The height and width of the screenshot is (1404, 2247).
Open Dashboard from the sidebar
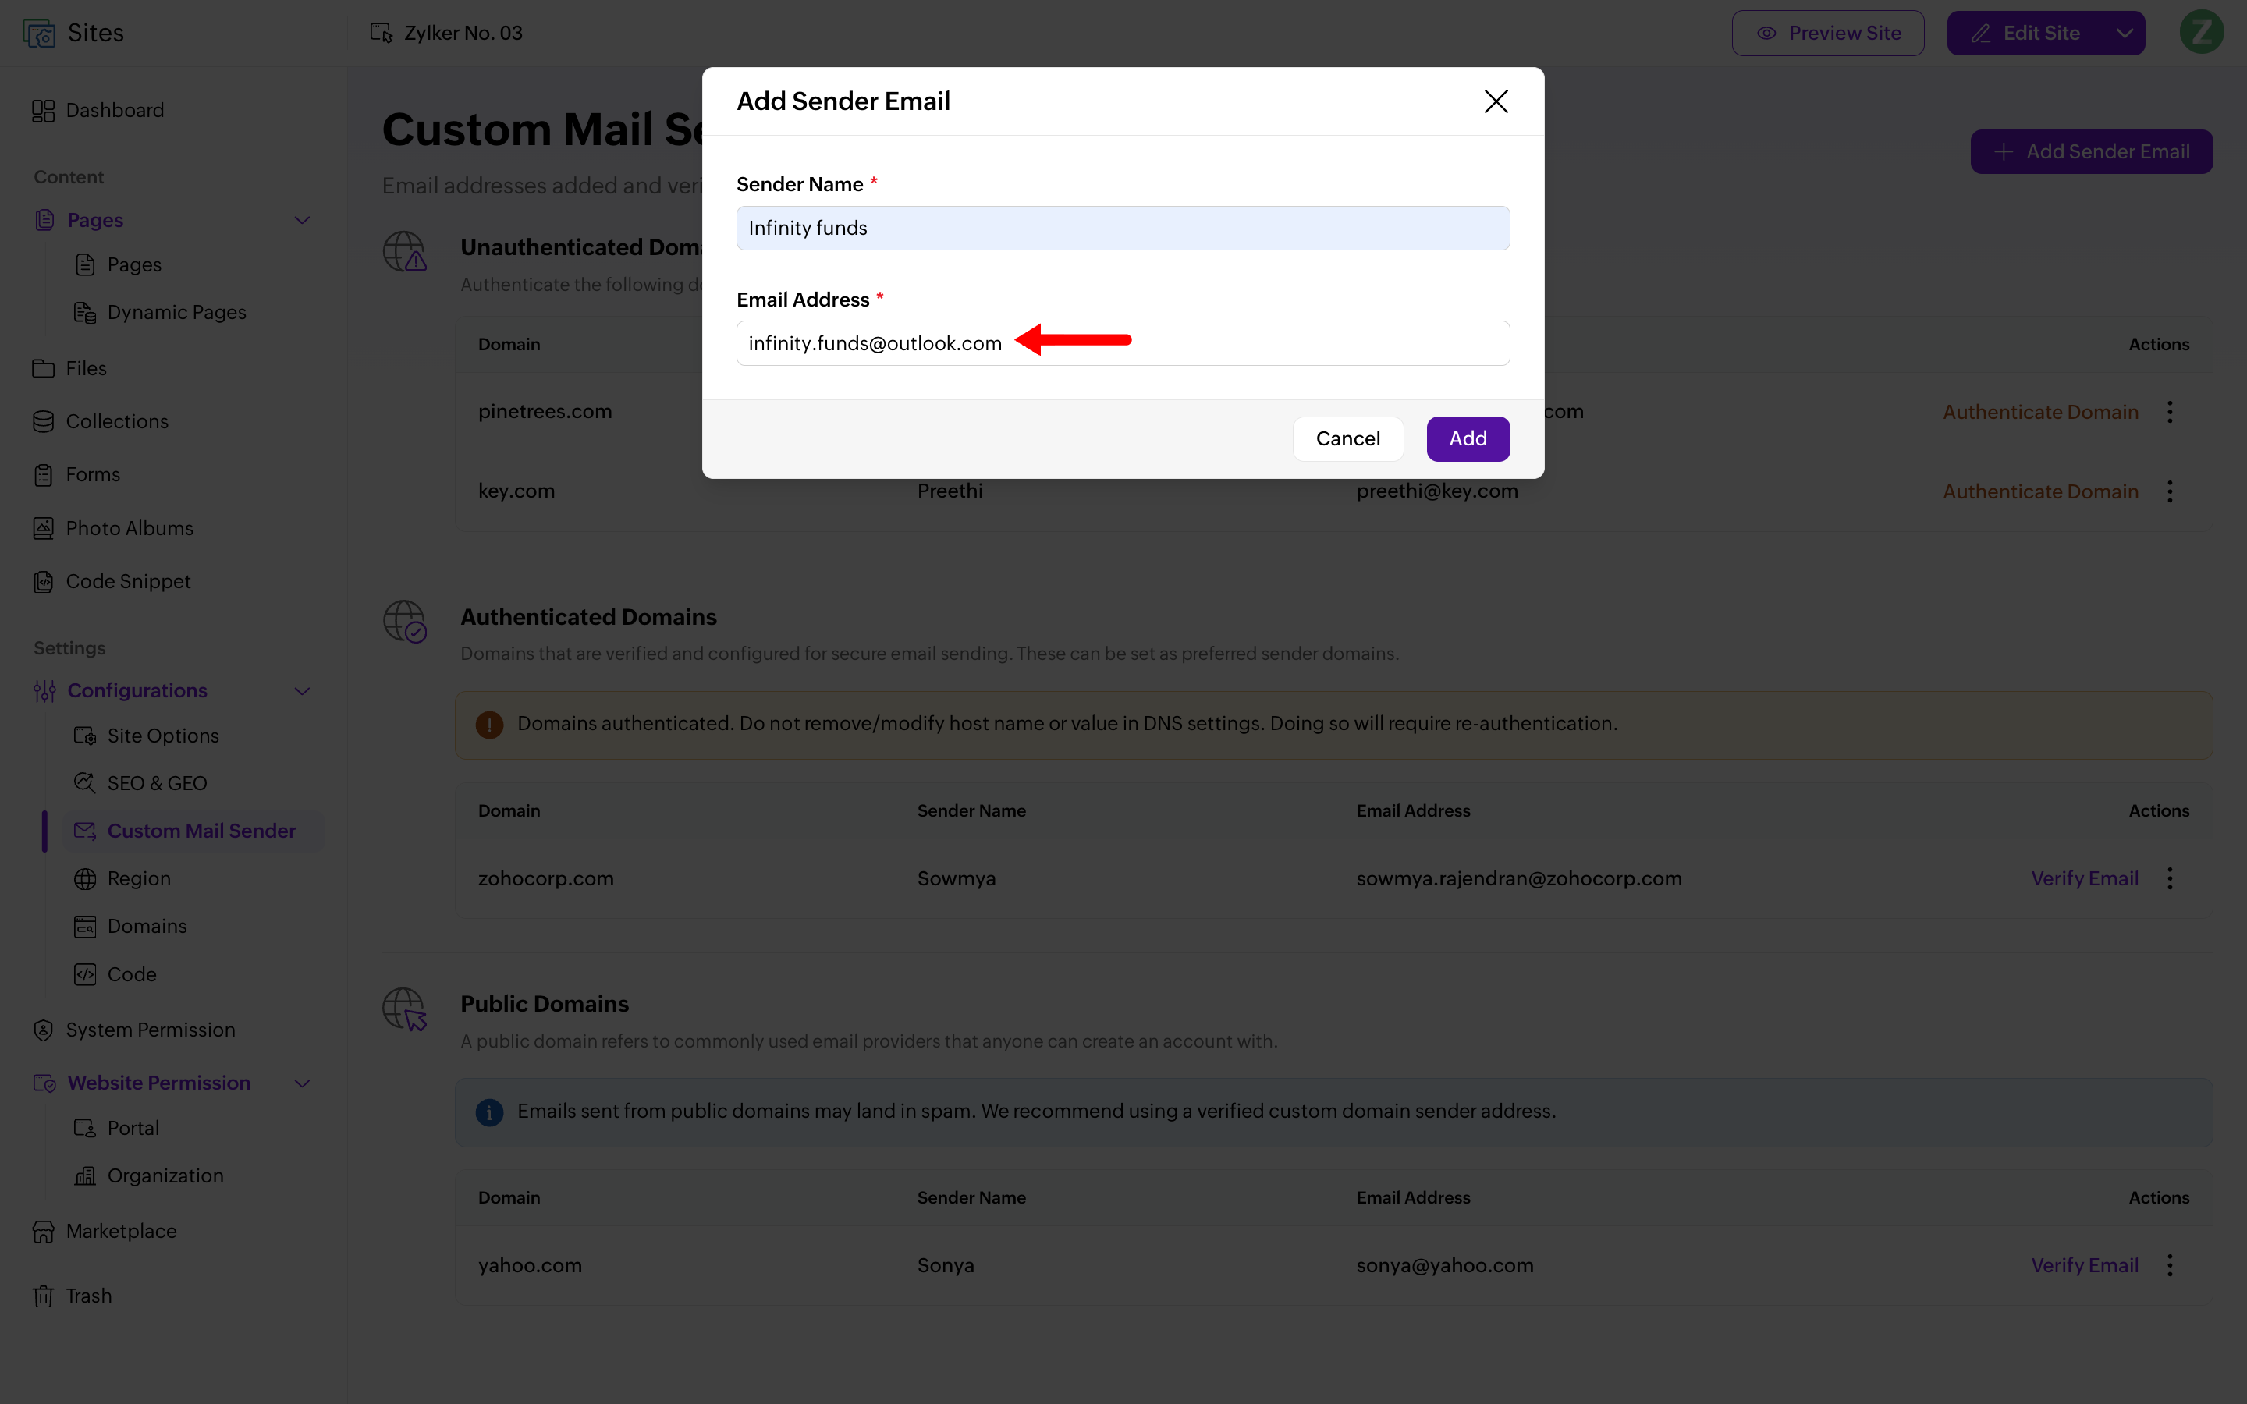coord(98,111)
